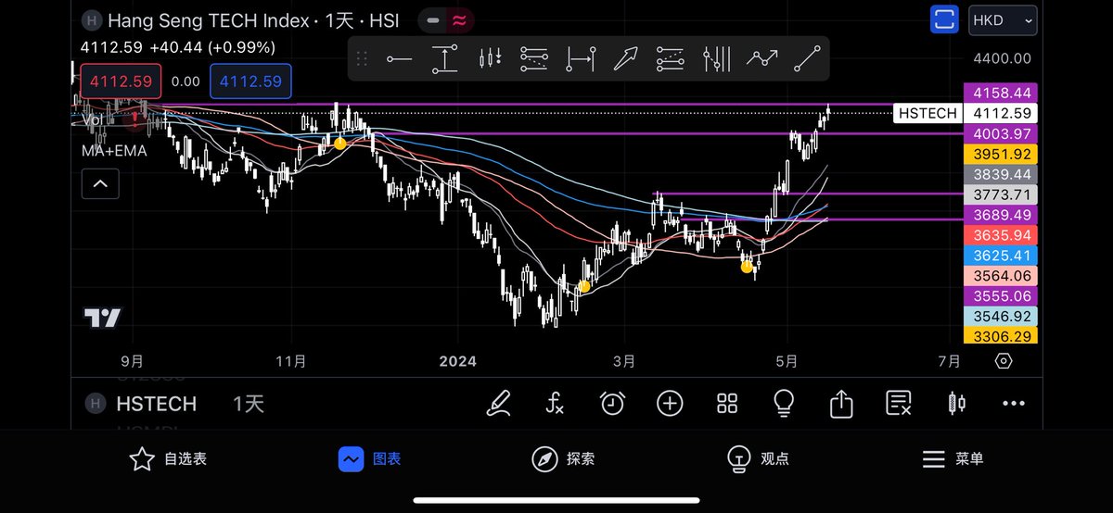This screenshot has width=1113, height=513.
Task: Grab the drawing toolbar dotted handle
Action: 363,58
